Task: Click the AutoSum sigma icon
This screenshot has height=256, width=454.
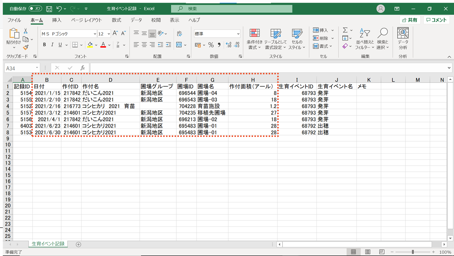Action: pos(345,30)
